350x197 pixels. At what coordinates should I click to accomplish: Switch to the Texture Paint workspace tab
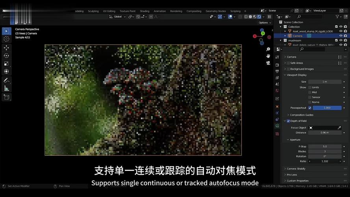128,11
